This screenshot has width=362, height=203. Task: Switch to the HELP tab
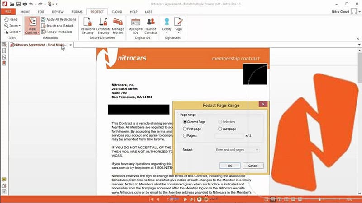(x=133, y=12)
